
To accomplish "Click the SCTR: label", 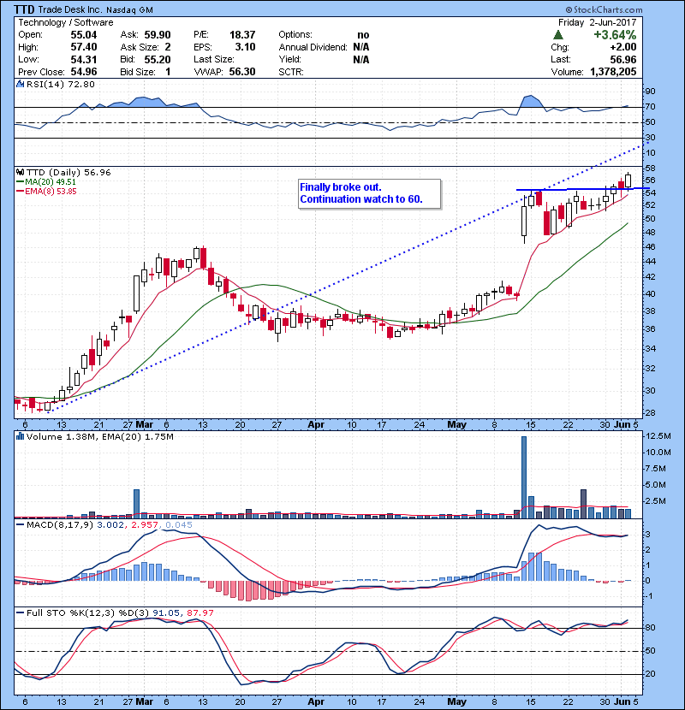I will point(291,72).
